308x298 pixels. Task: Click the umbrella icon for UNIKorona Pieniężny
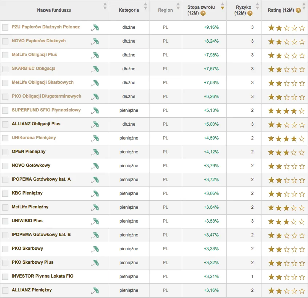pos(95,138)
